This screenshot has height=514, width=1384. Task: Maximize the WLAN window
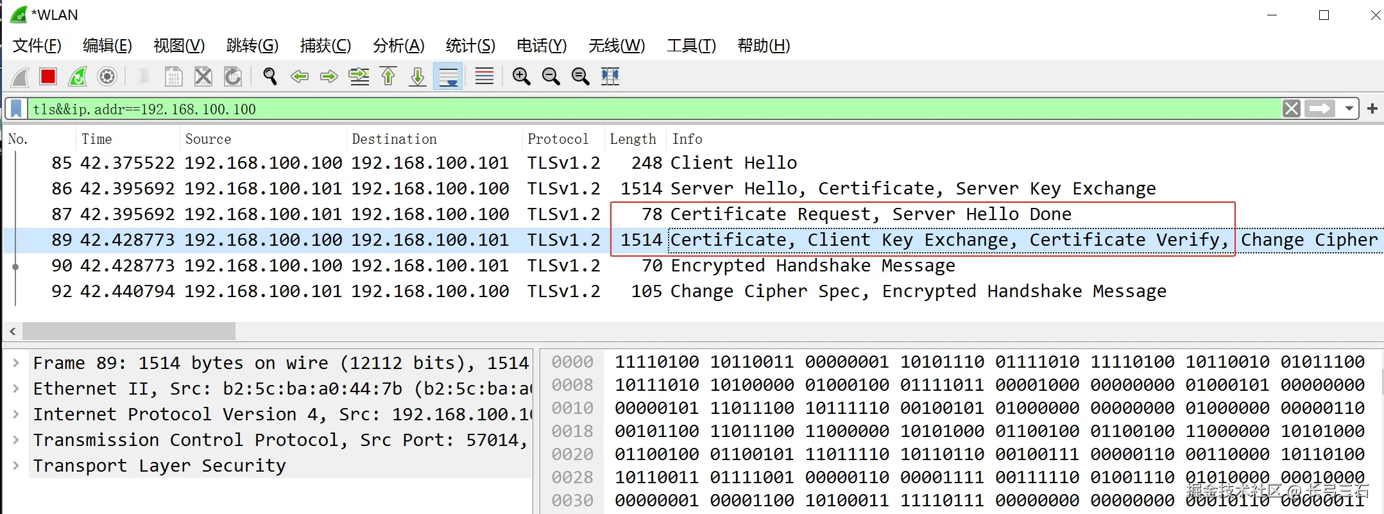(x=1324, y=15)
